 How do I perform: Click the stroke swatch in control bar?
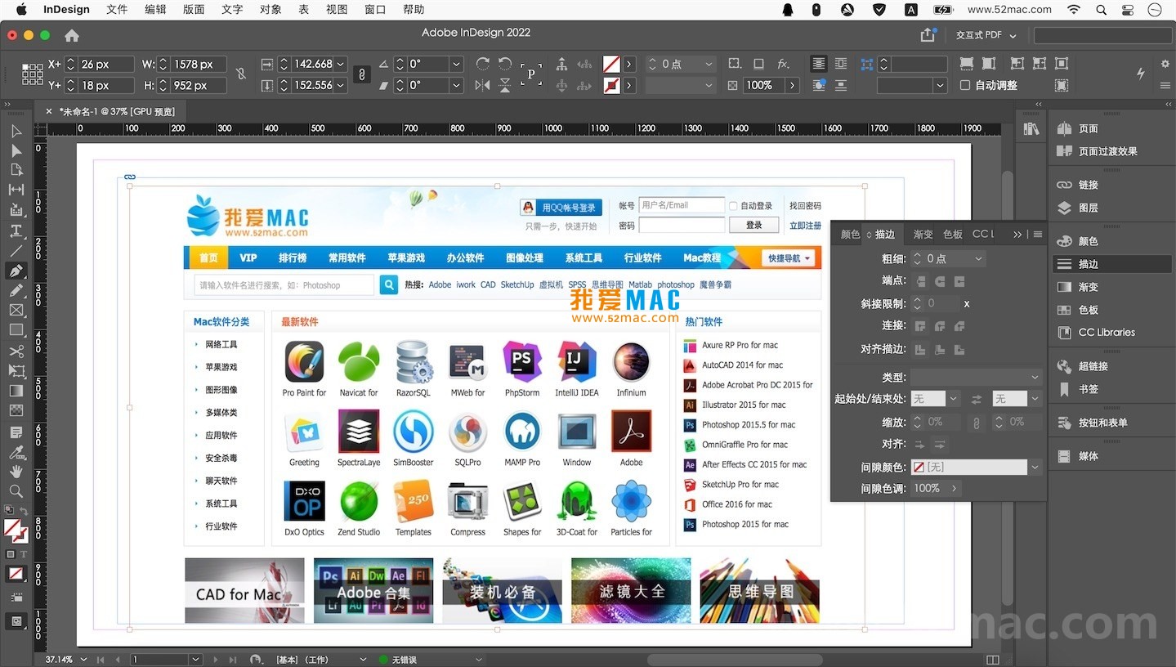pyautogui.click(x=611, y=85)
